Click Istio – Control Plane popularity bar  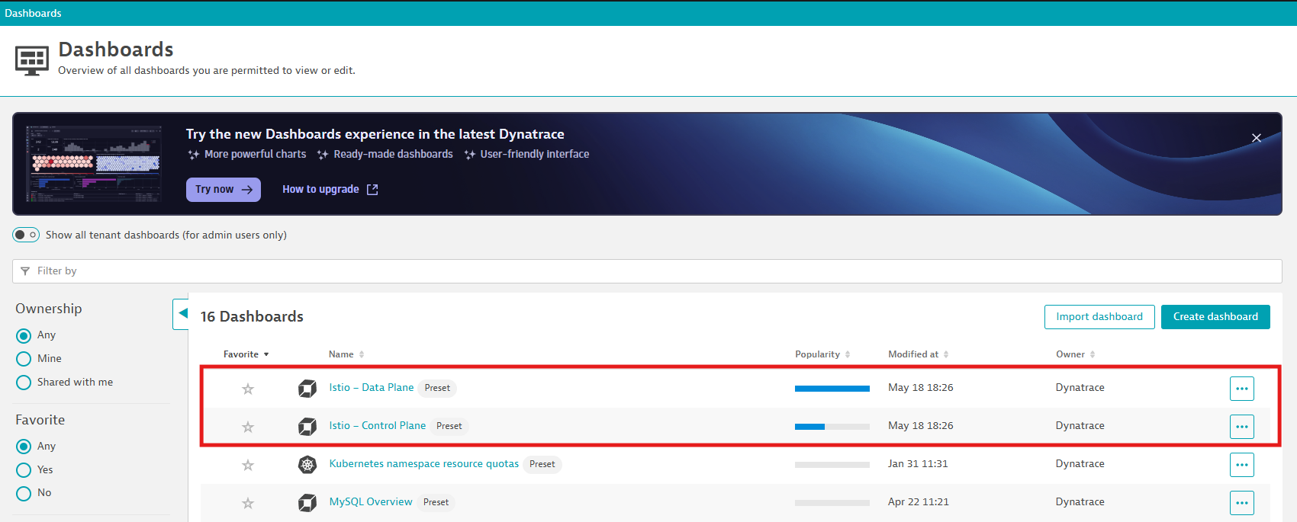tap(832, 427)
